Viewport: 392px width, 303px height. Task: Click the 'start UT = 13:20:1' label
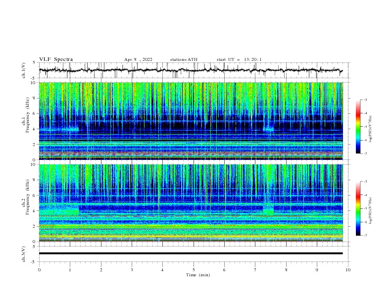coord(239,59)
